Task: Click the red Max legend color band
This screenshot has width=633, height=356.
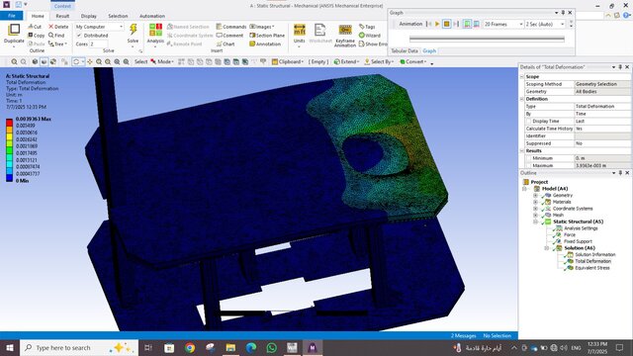Action: pos(9,123)
